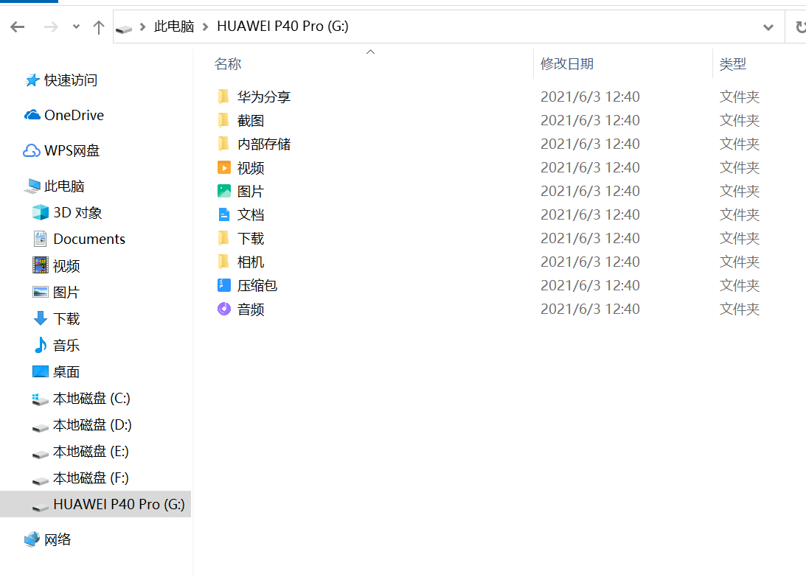806x577 pixels.
Task: Expand the chevron before 此电脑 breadcrumb
Action: (142, 27)
